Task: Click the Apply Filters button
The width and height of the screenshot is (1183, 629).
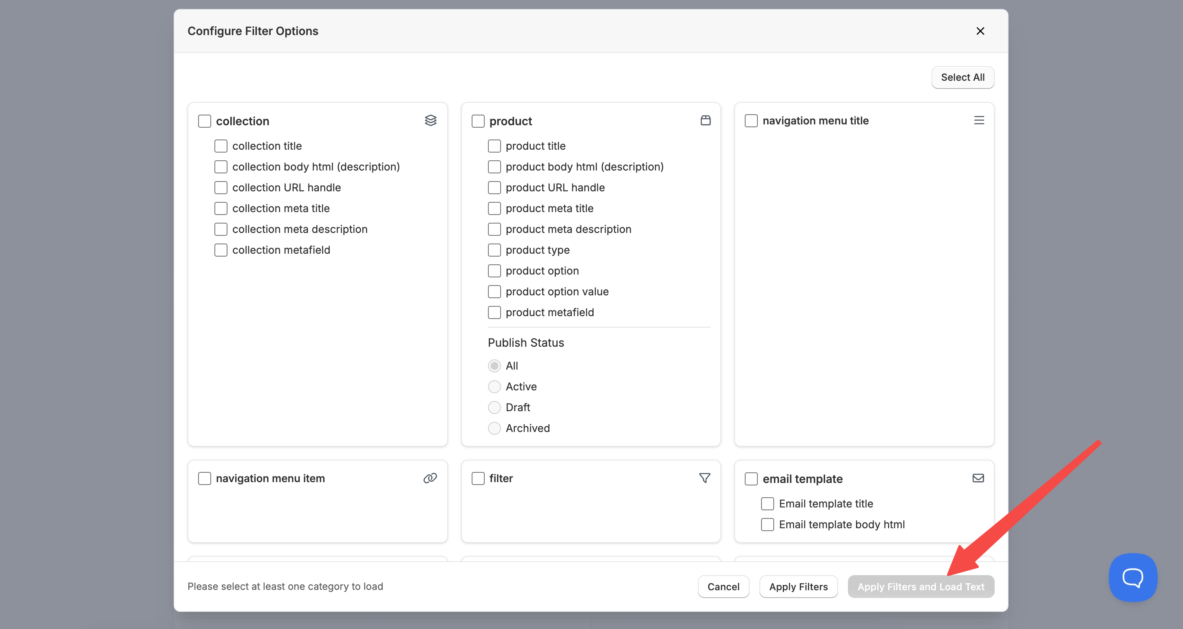Action: (x=798, y=586)
